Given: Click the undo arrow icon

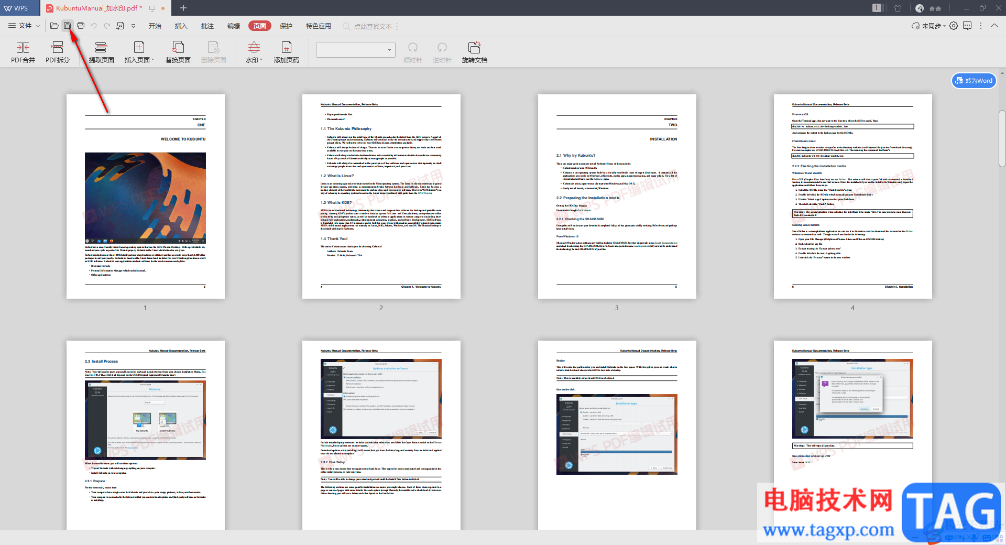Looking at the screenshot, I should pyautogui.click(x=93, y=26).
